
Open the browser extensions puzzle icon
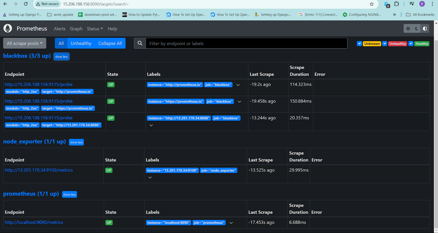(x=396, y=4)
